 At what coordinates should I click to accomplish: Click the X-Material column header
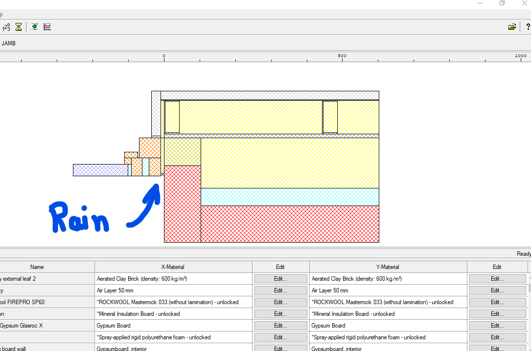[173, 267]
